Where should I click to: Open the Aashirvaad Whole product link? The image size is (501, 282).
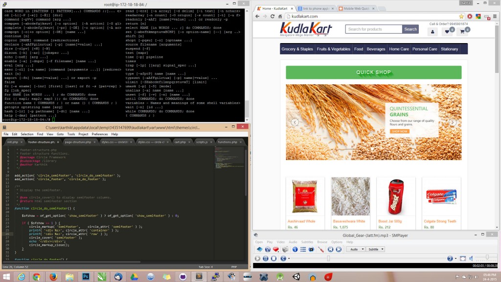pos(301,221)
